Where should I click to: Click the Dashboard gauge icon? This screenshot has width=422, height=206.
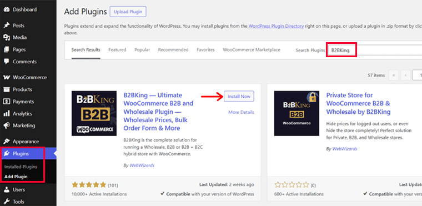pos(7,9)
